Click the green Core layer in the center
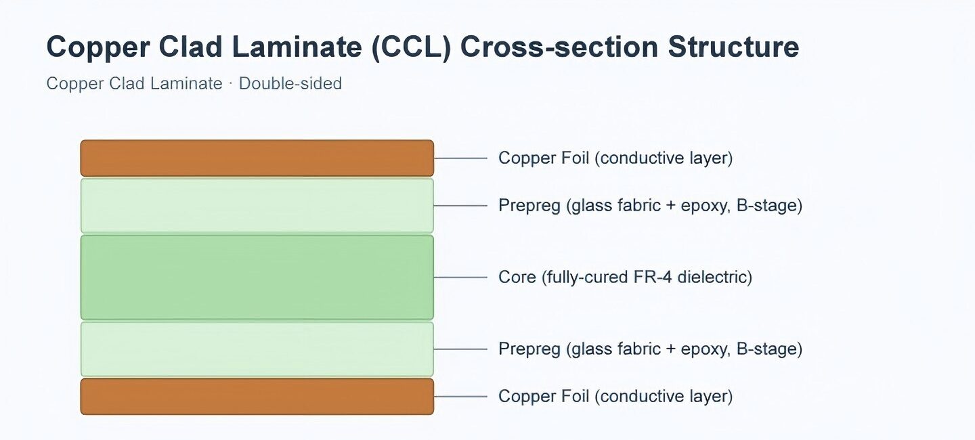 pos(257,277)
